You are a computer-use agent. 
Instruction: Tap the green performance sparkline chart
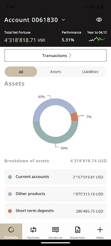[x=97, y=39]
